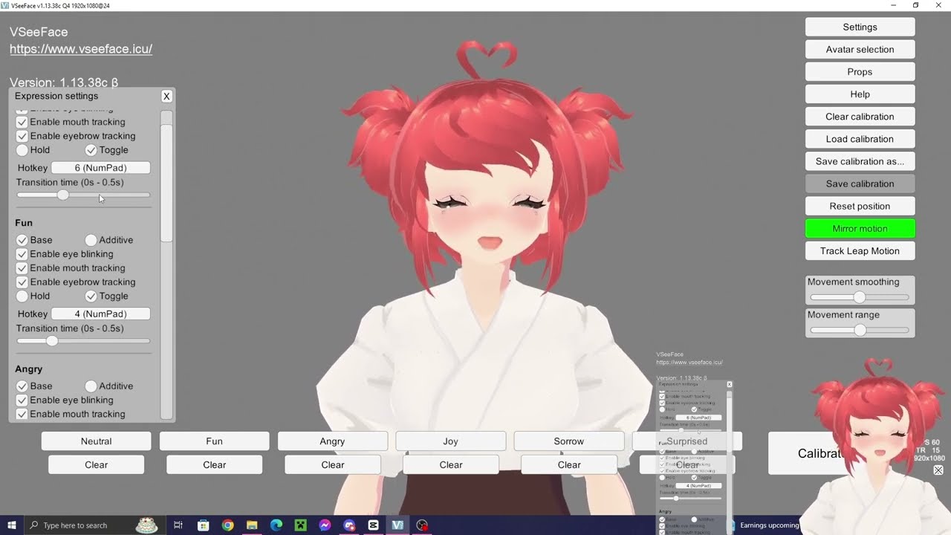Click Load calibration
Viewport: 951px width, 535px height.
(860, 139)
